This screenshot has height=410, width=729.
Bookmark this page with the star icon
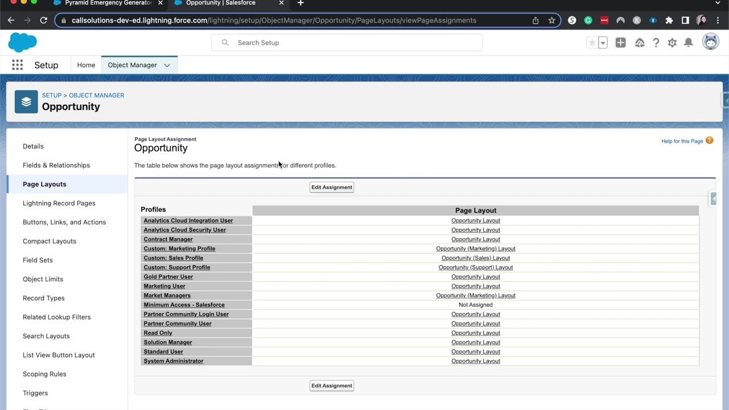(x=552, y=20)
